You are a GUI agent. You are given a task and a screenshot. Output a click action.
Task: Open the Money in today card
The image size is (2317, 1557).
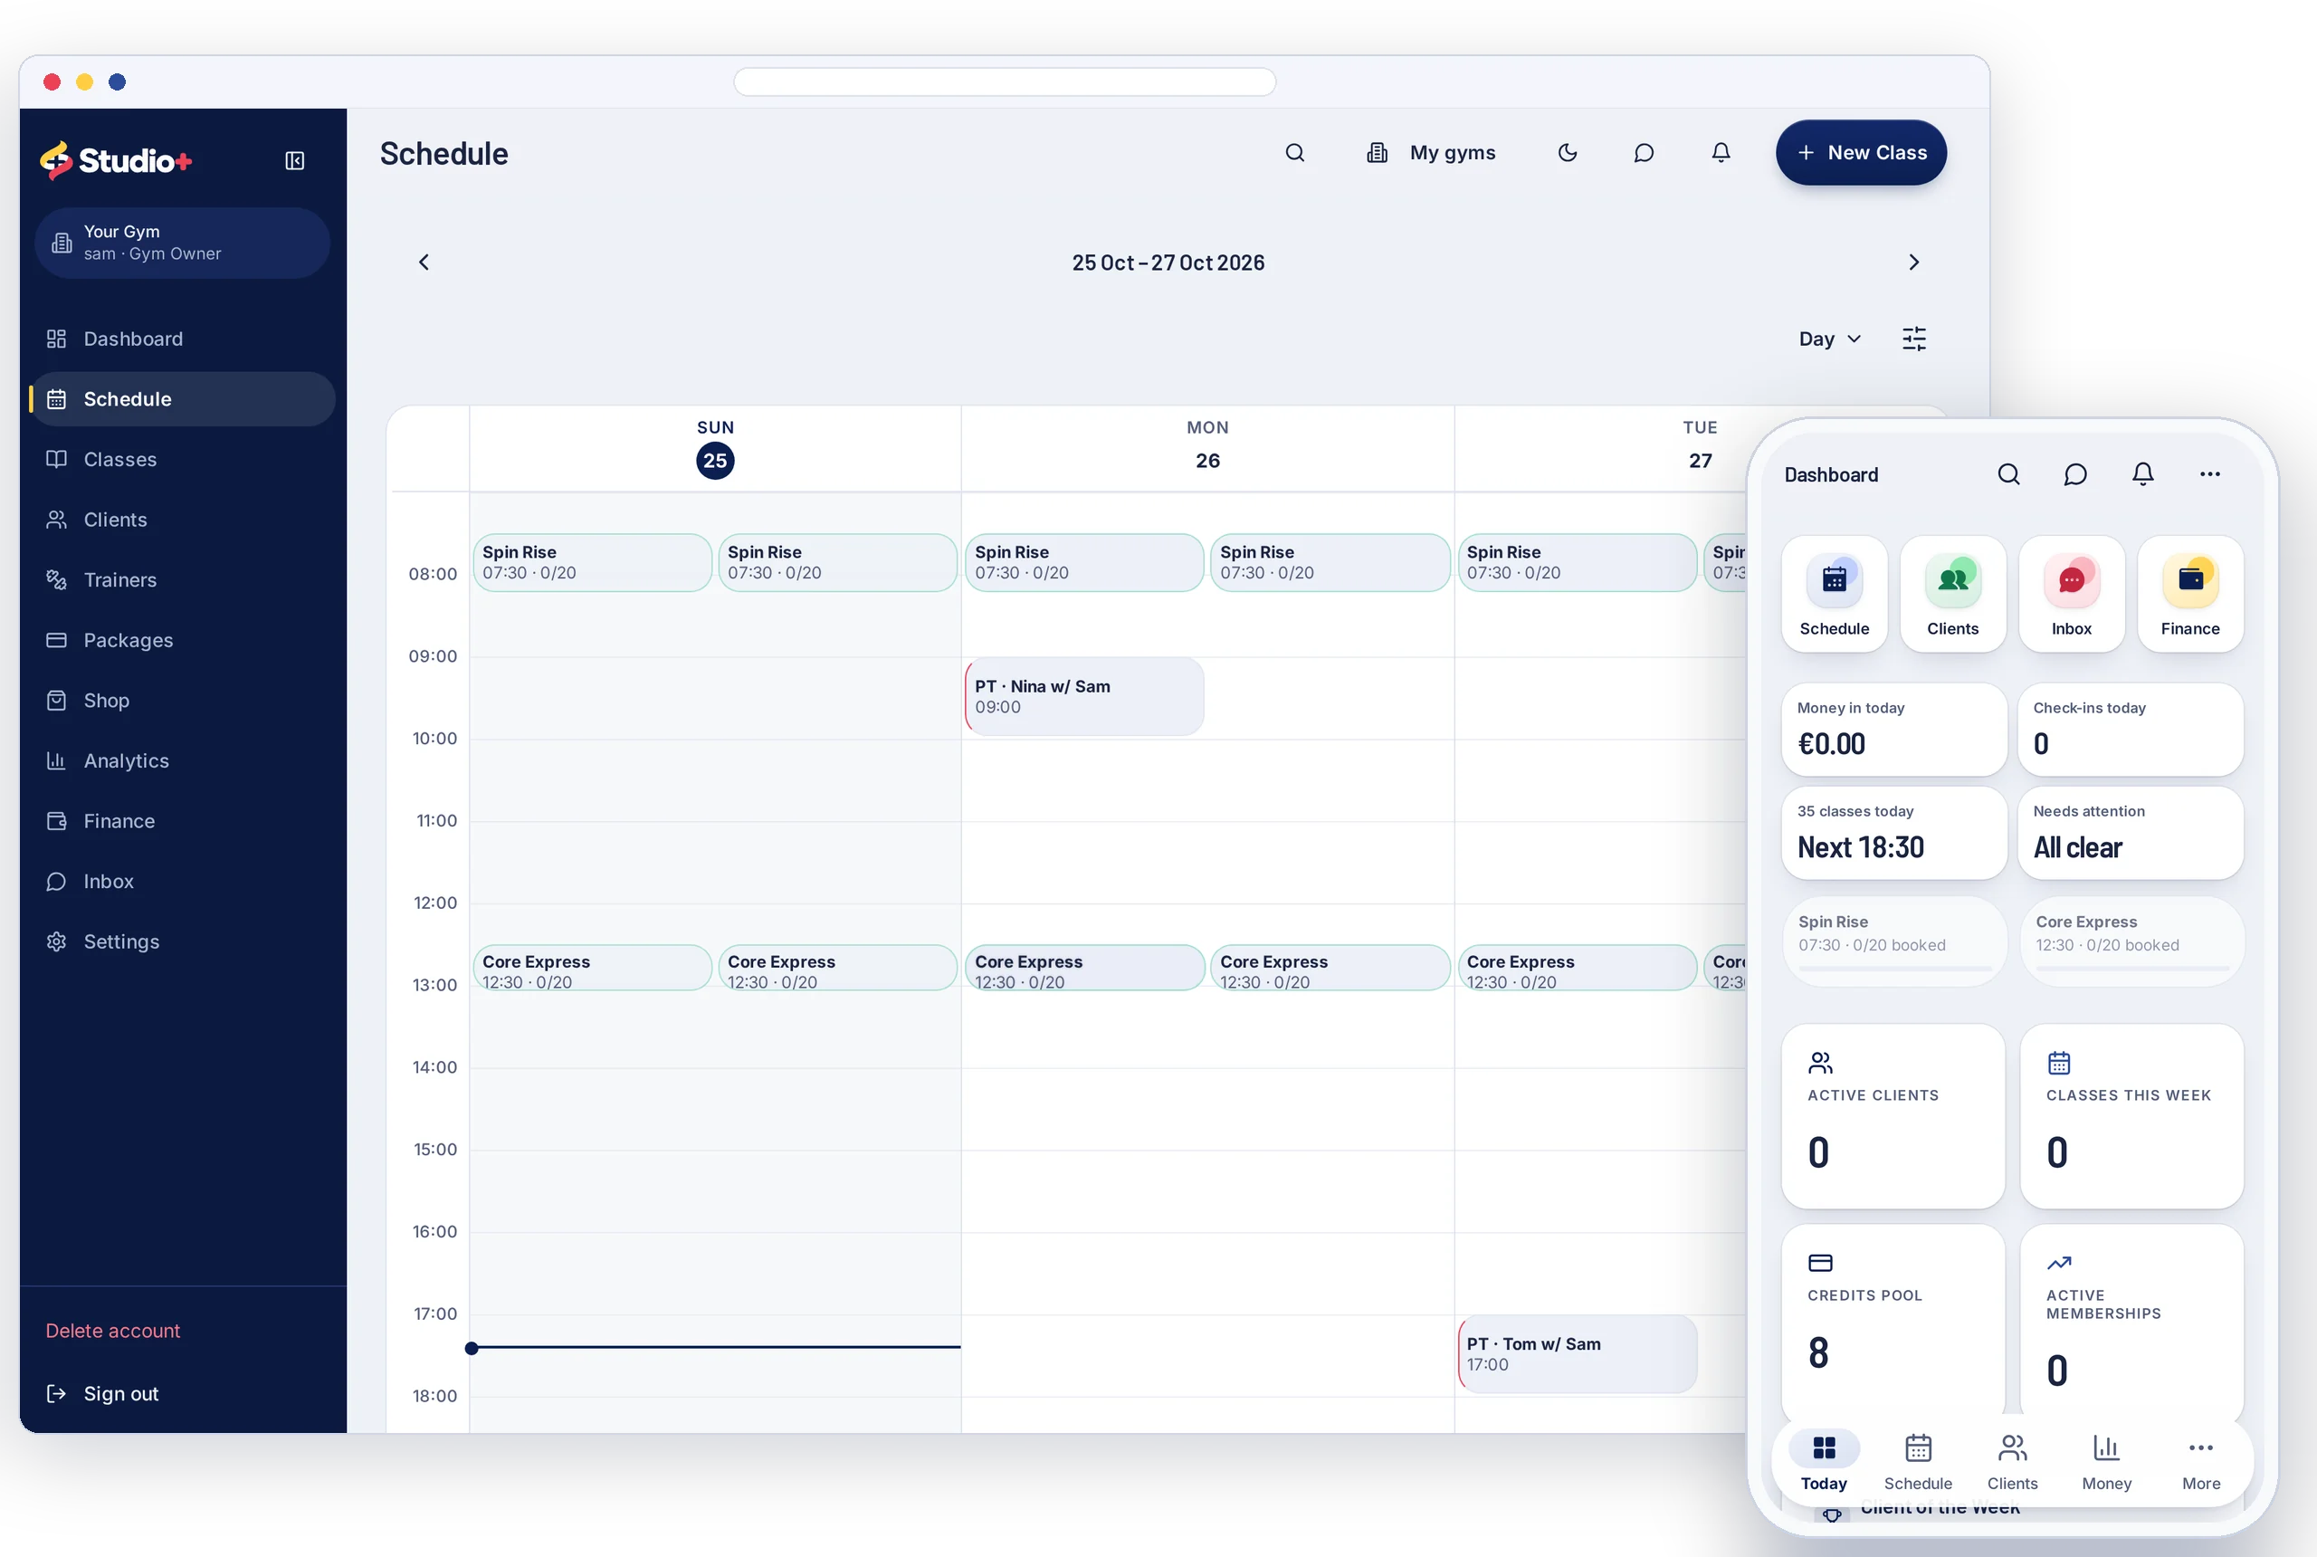1894,730
